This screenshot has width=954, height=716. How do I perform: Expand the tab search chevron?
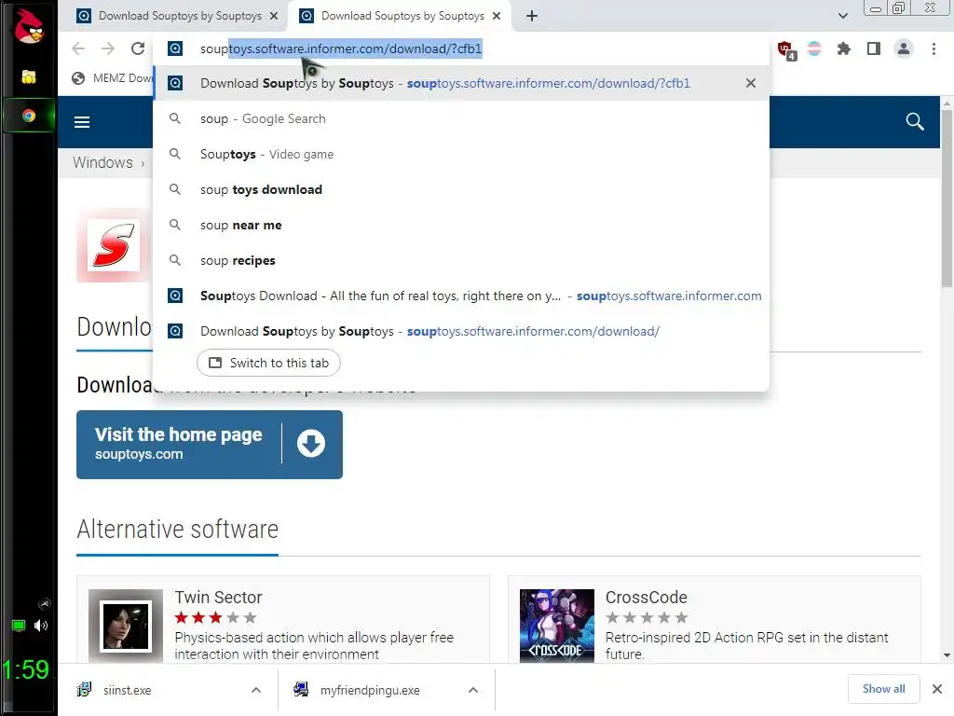pos(842,16)
